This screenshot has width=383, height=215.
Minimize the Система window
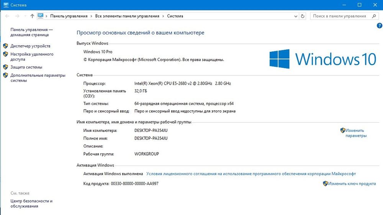pyautogui.click(x=344, y=5)
